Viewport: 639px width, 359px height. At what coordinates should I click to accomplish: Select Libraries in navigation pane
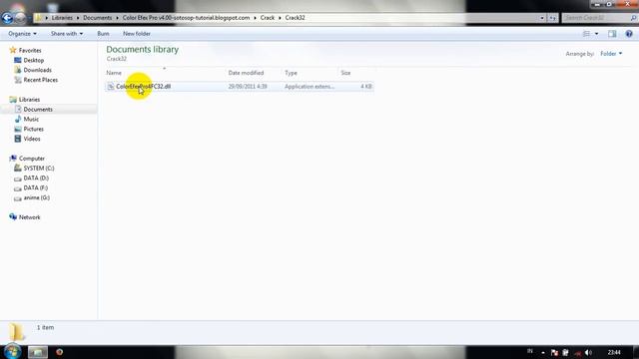(x=29, y=100)
